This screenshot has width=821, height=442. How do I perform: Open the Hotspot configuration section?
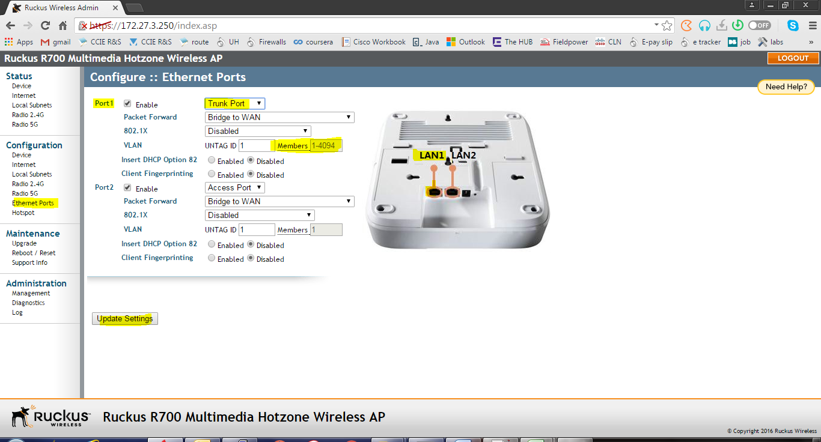point(23,211)
